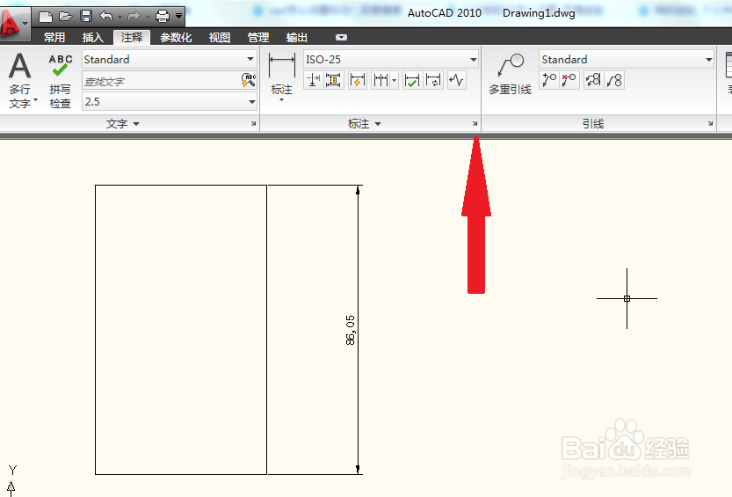The width and height of the screenshot is (732, 497).
Task: Open the 输出 ribbon tab
Action: [x=296, y=37]
